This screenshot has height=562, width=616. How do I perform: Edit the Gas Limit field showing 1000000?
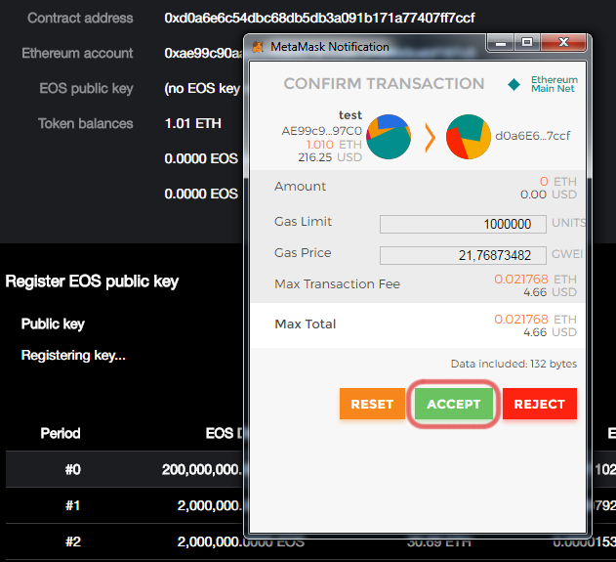point(463,224)
